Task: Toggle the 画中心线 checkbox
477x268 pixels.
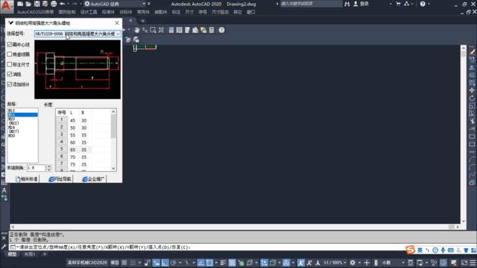Action: (9, 45)
